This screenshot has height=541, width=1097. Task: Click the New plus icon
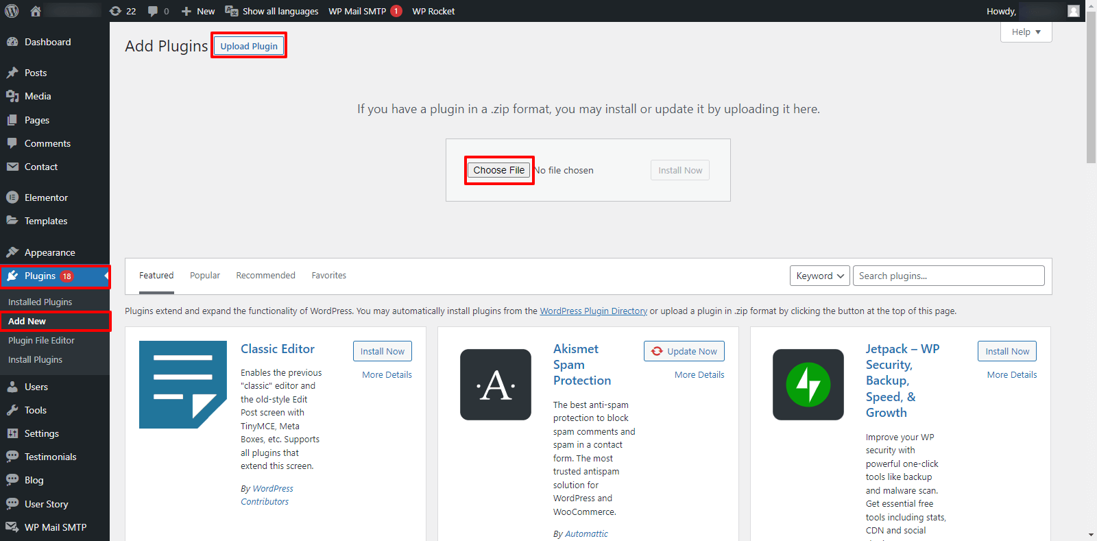pos(186,11)
